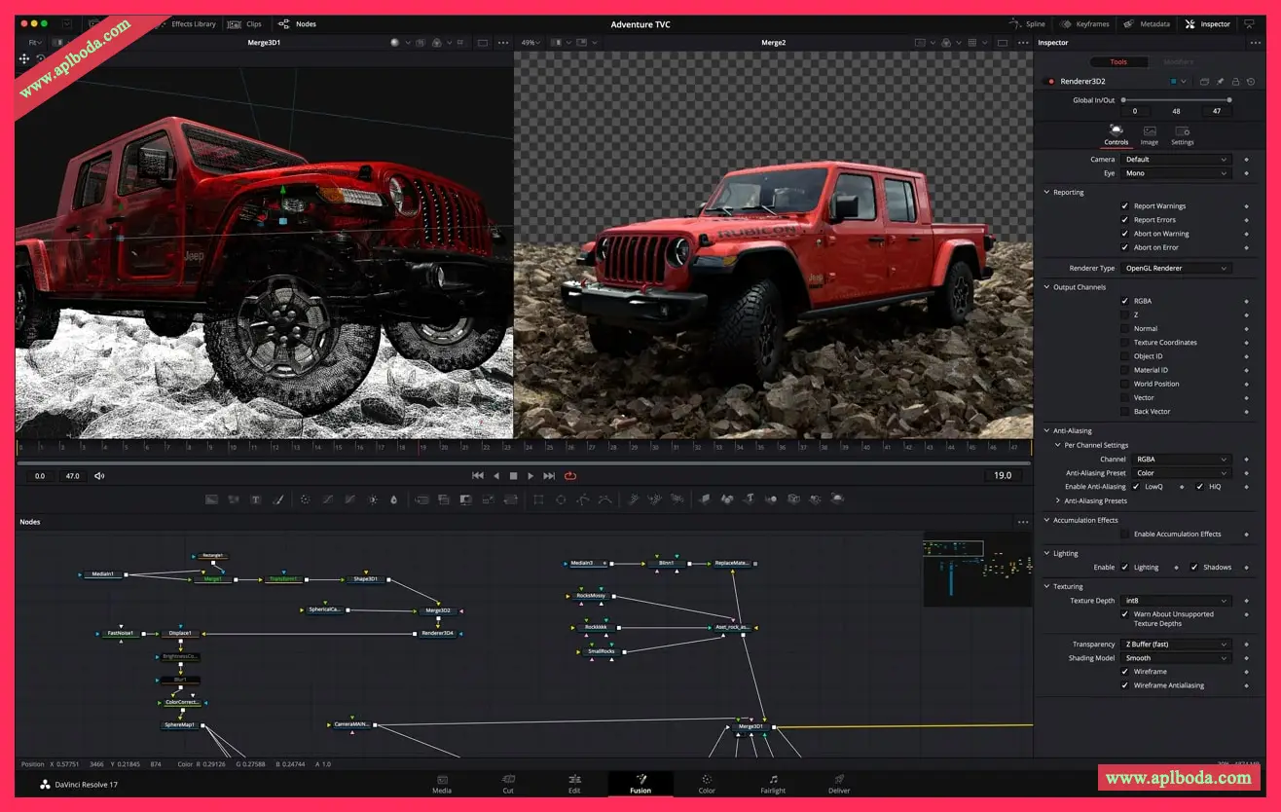Click the Global In/Out range slider

point(1176,99)
